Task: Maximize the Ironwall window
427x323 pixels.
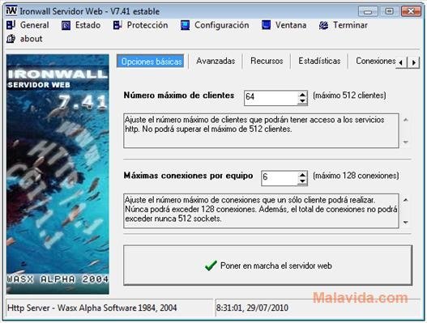Action: (x=389, y=11)
